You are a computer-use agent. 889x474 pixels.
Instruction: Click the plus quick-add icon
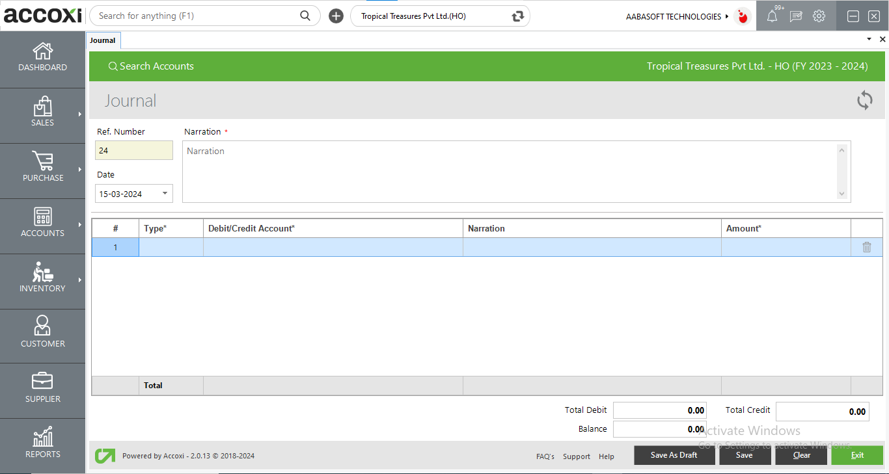[x=336, y=16]
